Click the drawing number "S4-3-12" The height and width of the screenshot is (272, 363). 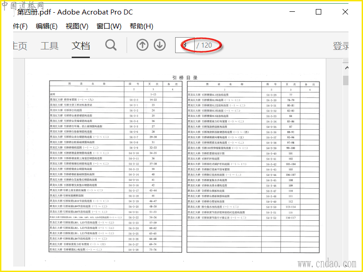[x=134, y=164]
